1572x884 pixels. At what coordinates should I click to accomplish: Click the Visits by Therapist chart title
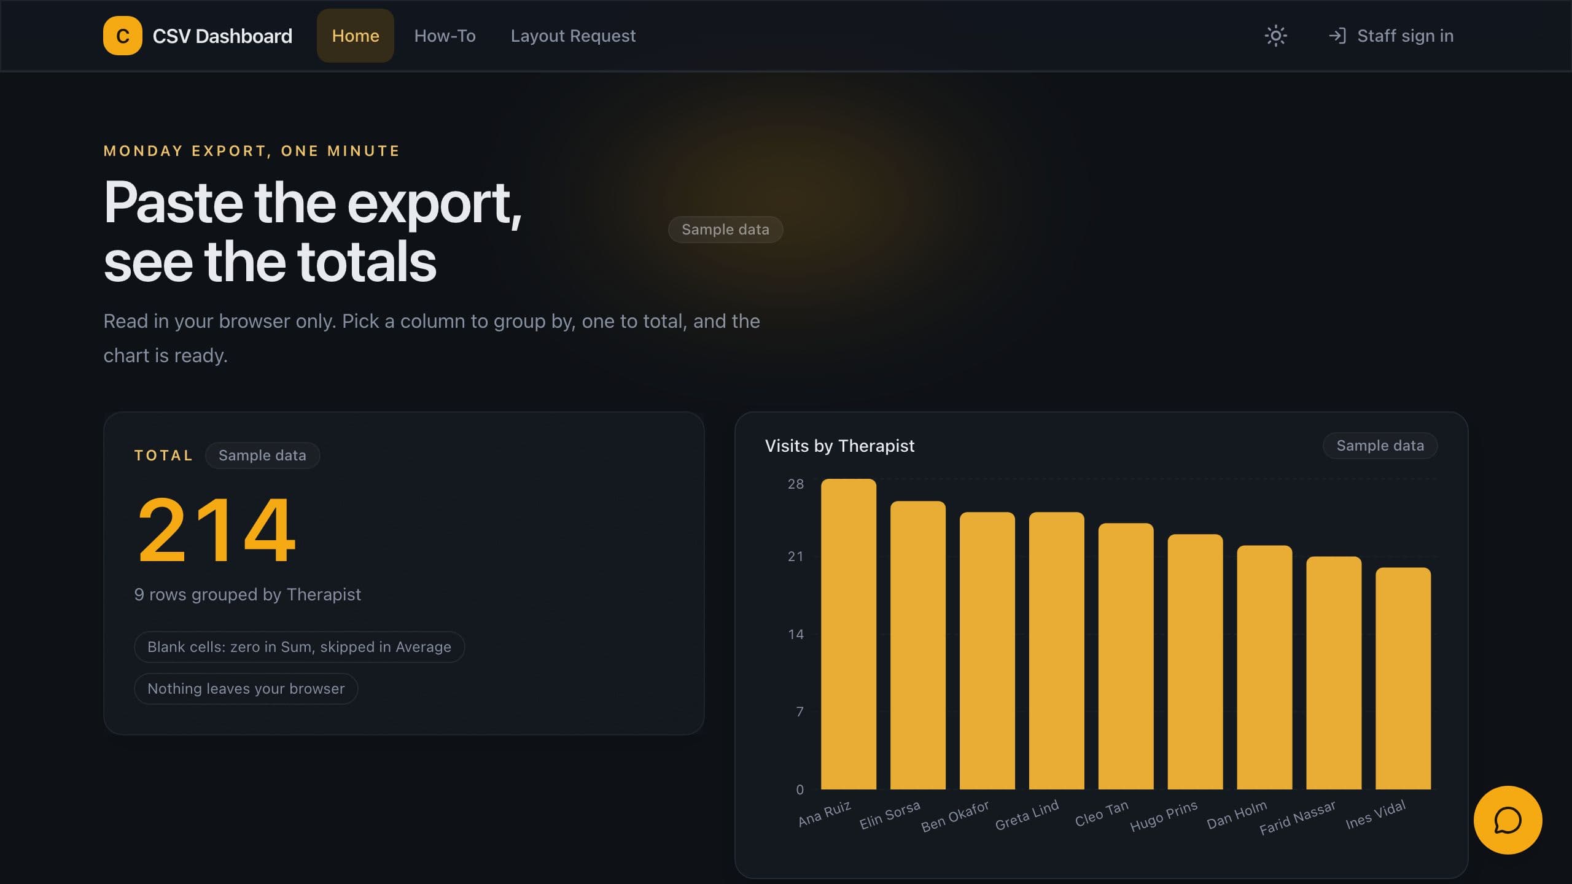839,446
